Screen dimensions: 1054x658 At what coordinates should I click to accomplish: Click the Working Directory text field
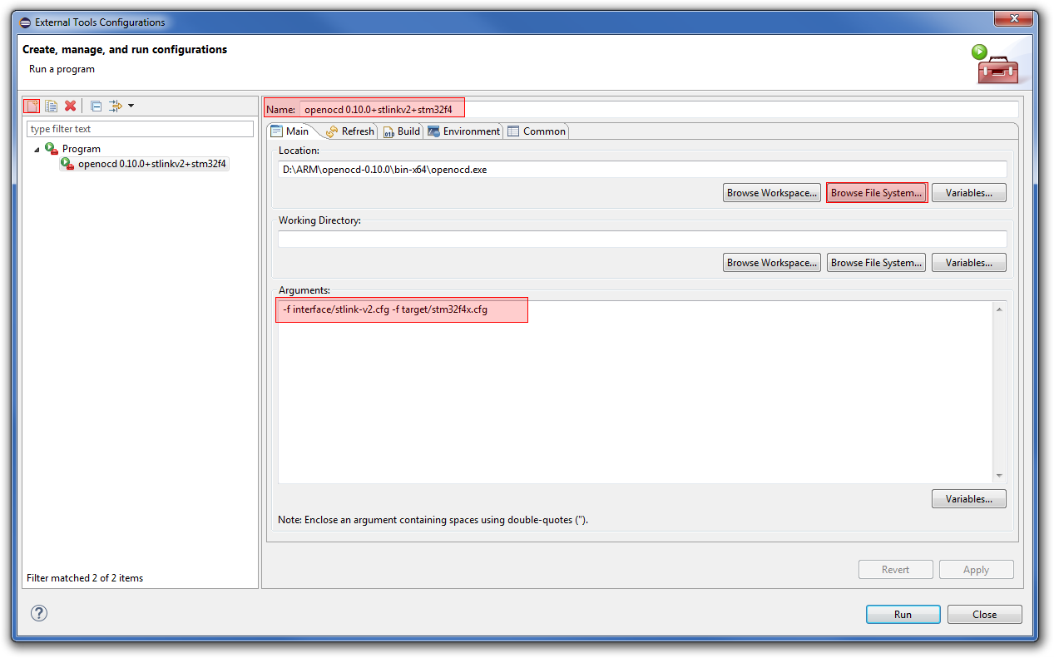pos(641,240)
